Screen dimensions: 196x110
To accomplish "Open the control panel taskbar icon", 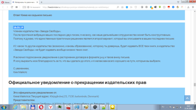I will 77,107.
